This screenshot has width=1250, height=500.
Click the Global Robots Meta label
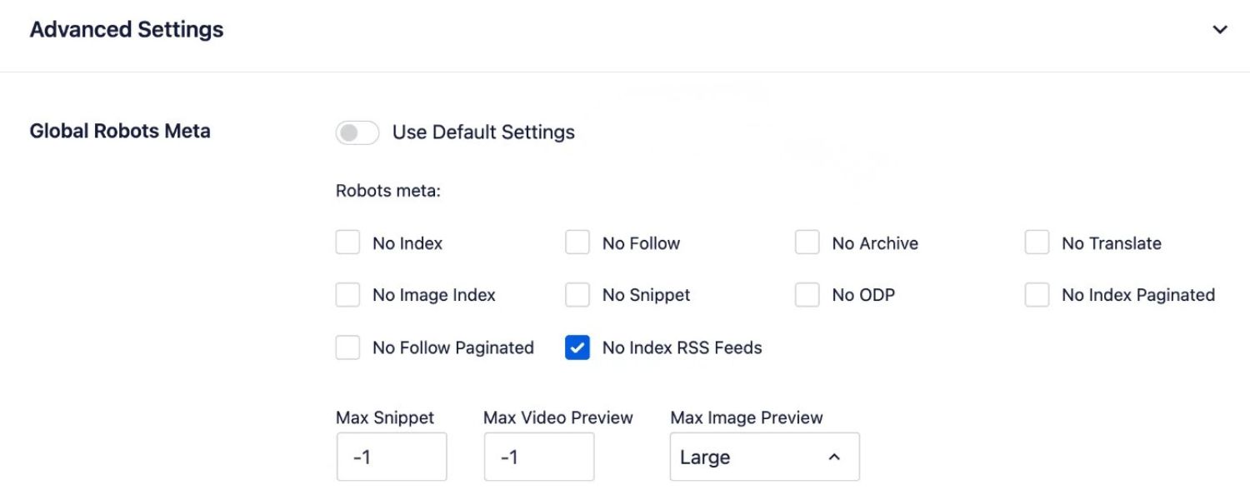coord(120,131)
